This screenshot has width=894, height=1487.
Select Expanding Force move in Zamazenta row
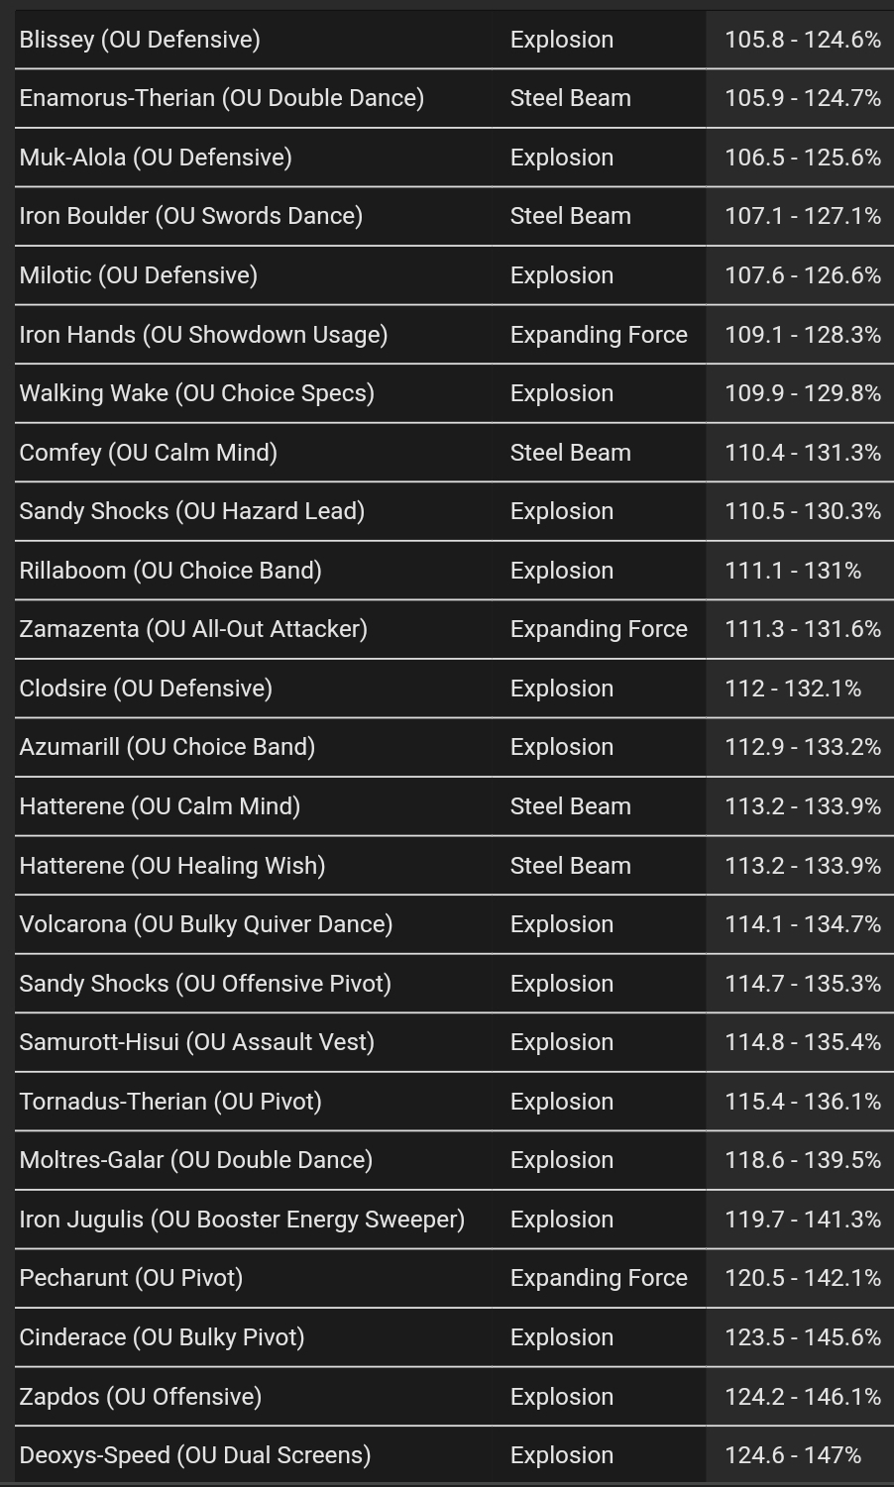599,629
